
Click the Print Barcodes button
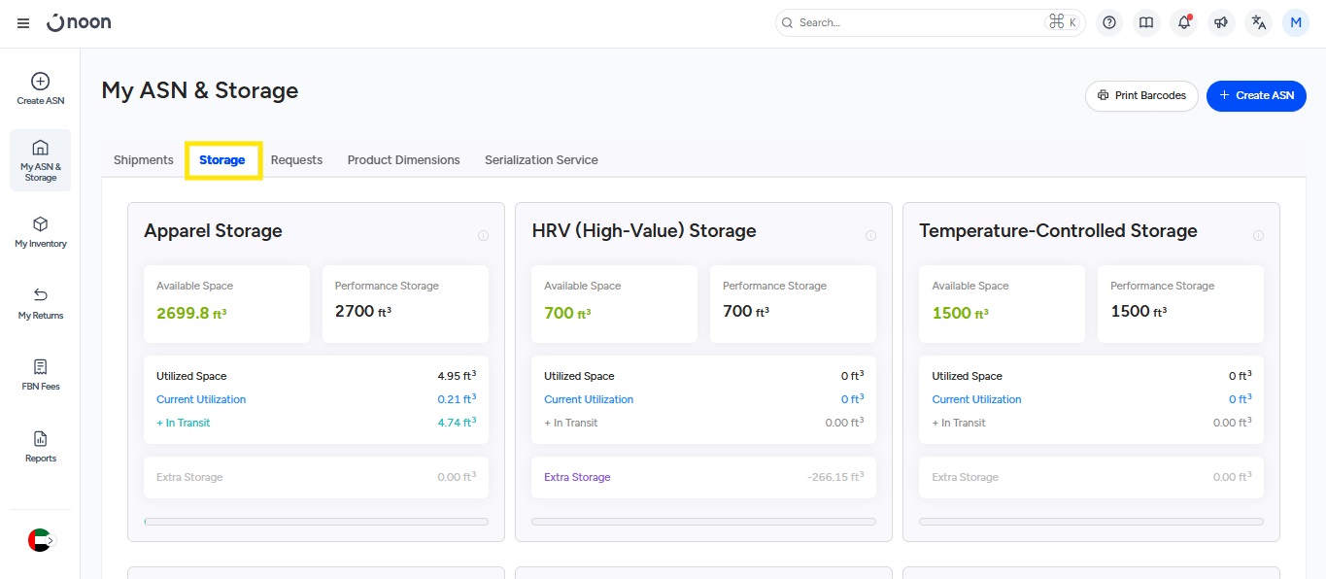click(1141, 96)
